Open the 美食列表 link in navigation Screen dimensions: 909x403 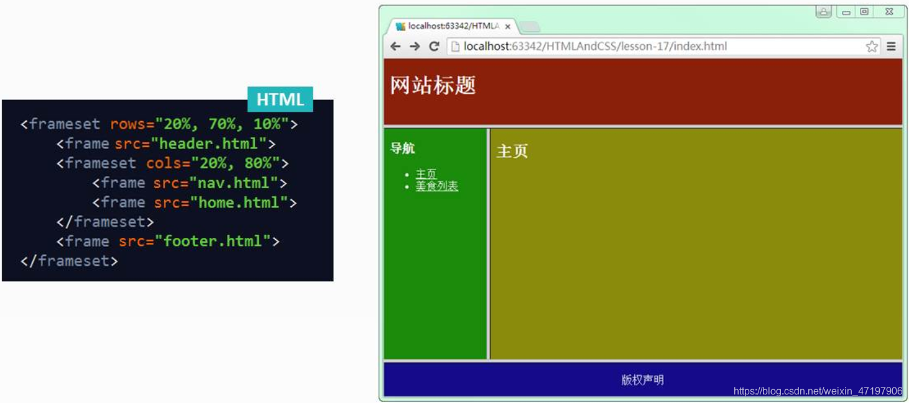click(436, 186)
